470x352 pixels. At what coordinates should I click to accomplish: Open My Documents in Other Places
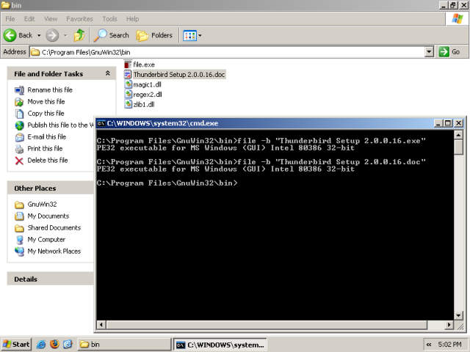point(48,216)
